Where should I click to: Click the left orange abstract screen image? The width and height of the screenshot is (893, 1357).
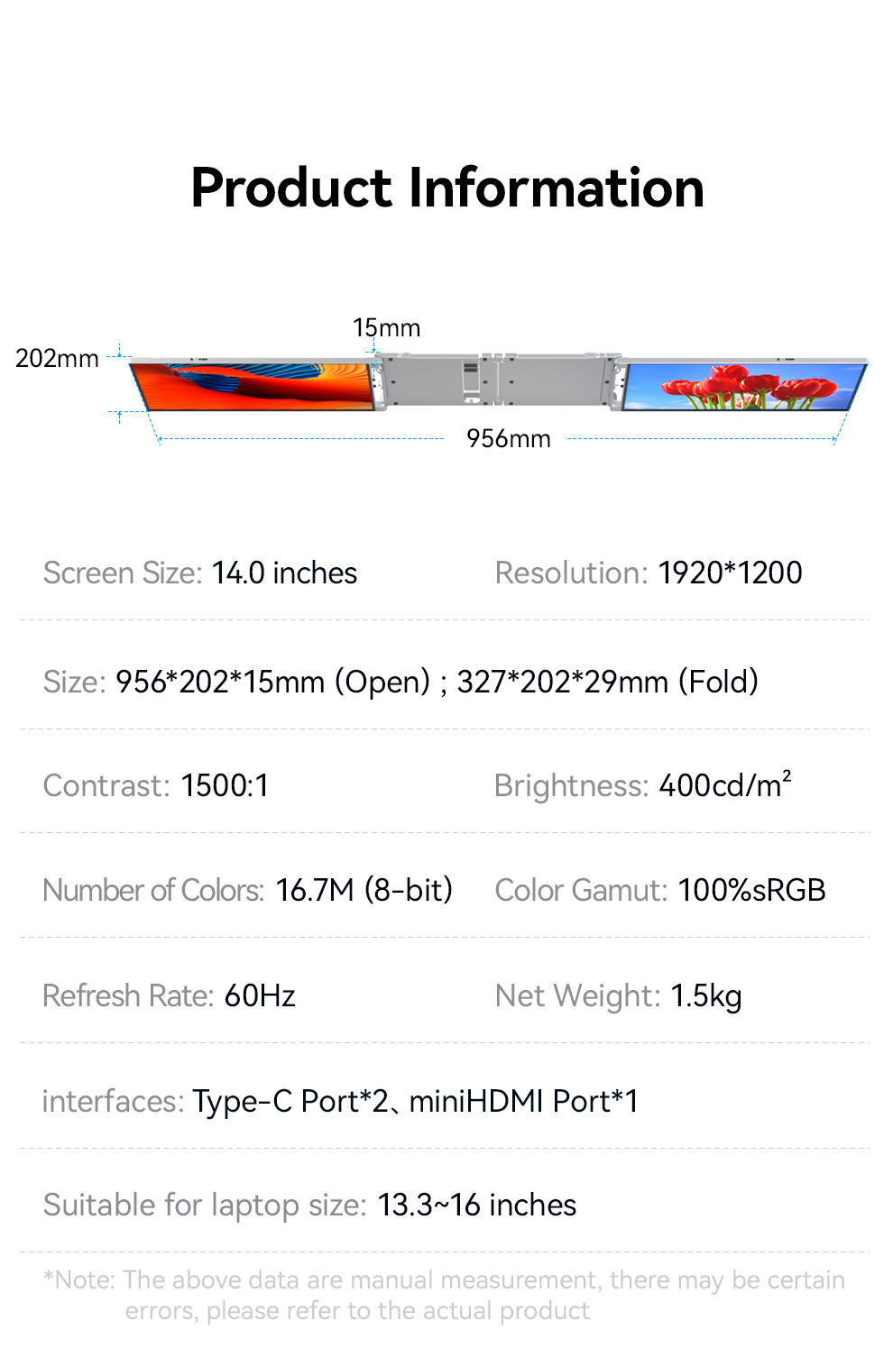254,386
